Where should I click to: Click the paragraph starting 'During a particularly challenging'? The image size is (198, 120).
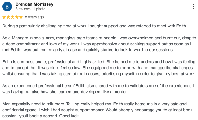coord(94,26)
